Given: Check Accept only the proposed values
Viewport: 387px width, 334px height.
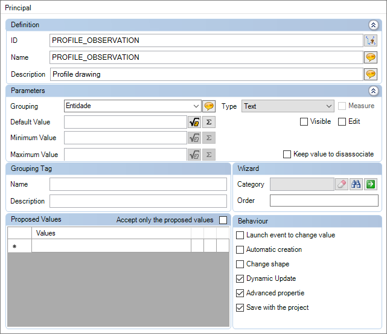Looking at the screenshot, I should tap(223, 220).
